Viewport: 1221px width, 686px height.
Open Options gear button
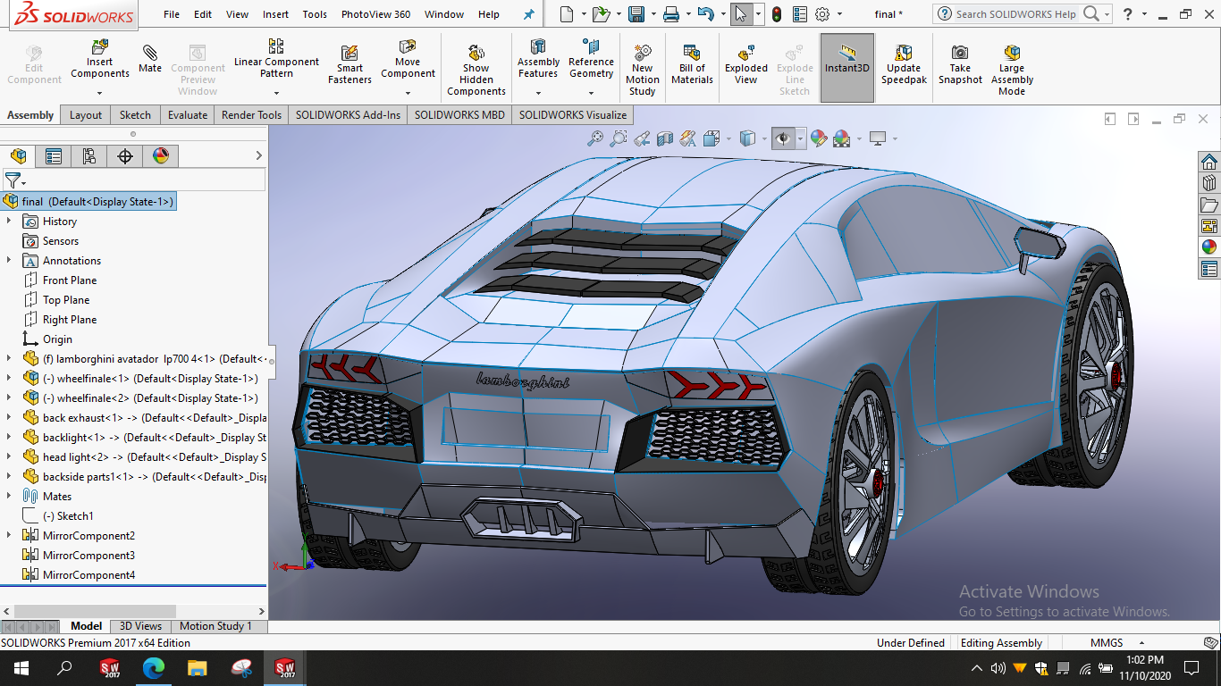[822, 14]
